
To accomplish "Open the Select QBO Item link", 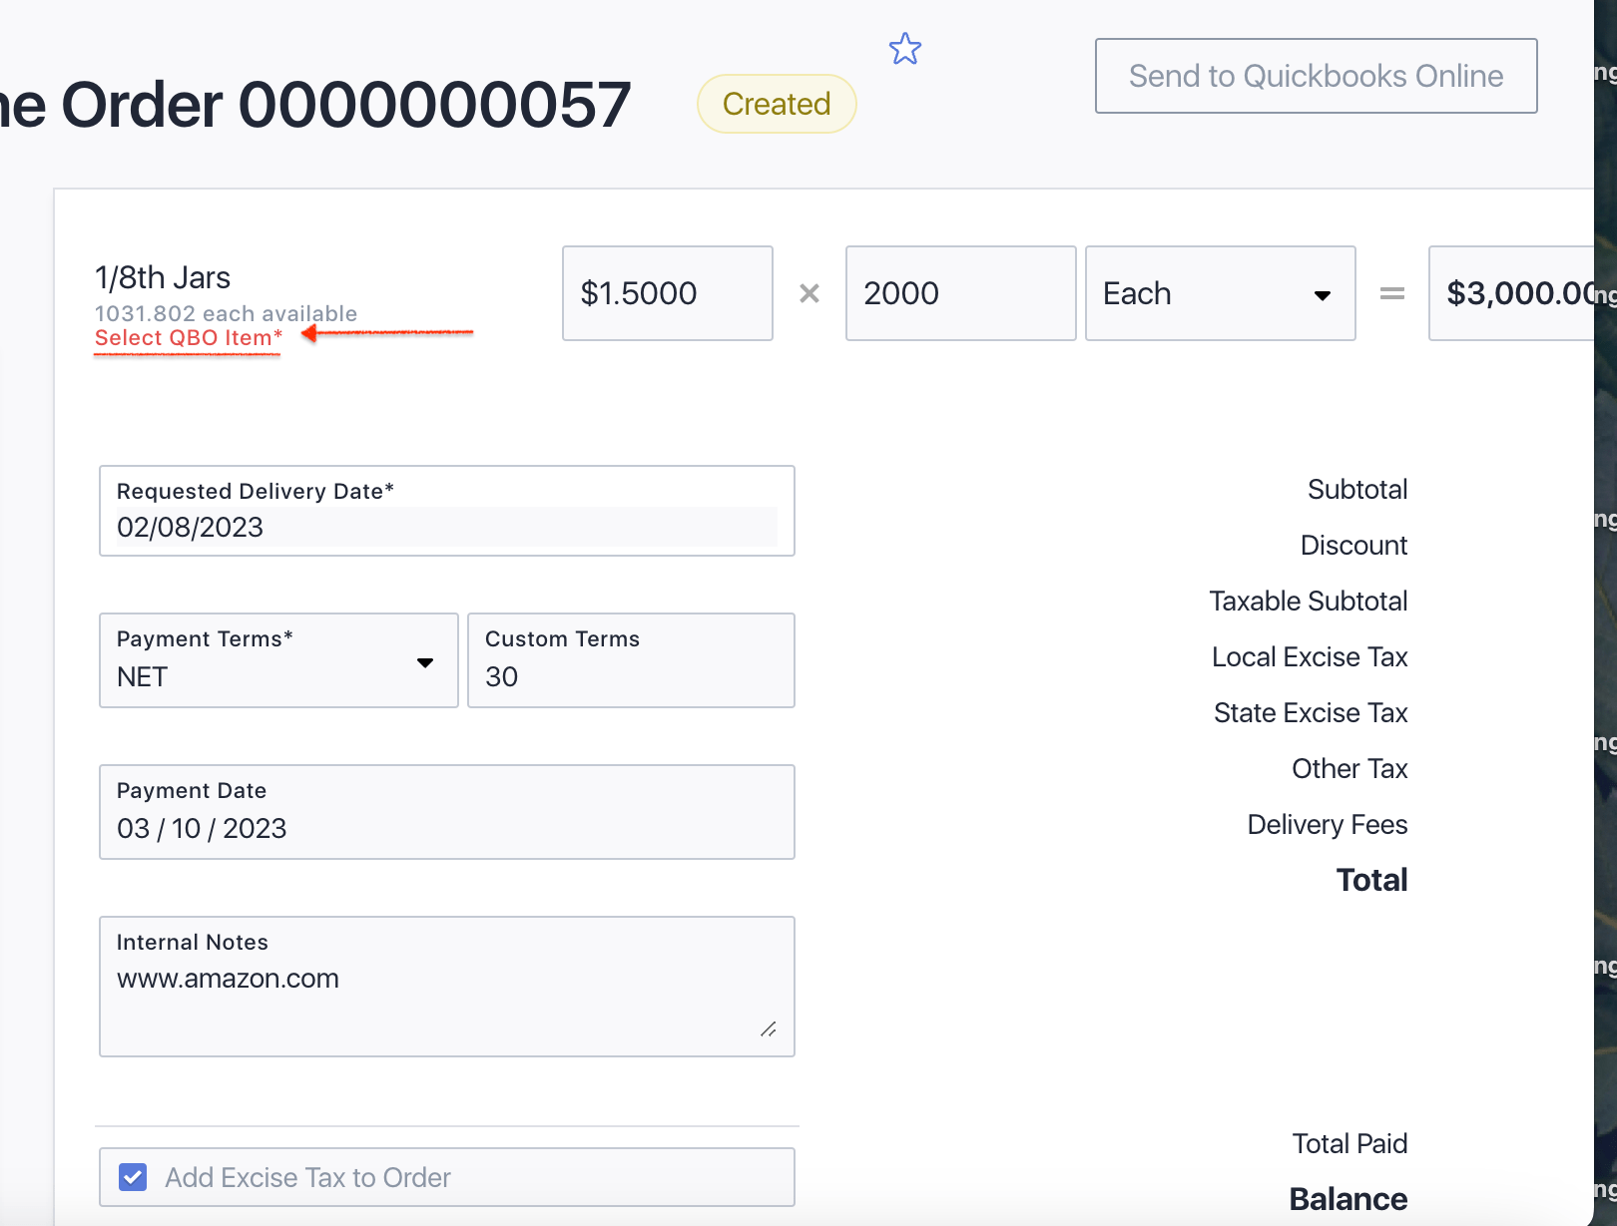I will pos(187,338).
